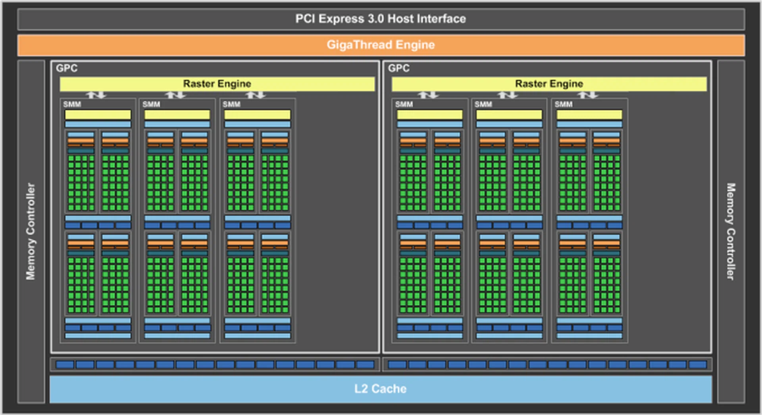Click the left Memory Controller block

tap(31, 231)
